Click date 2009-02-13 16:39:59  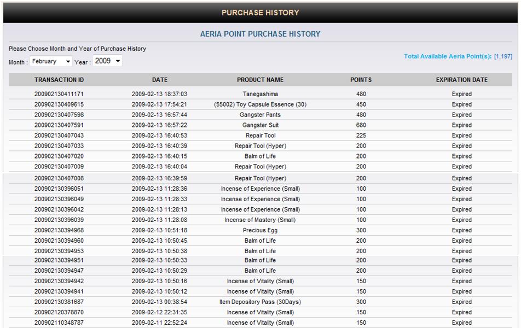[159, 178]
